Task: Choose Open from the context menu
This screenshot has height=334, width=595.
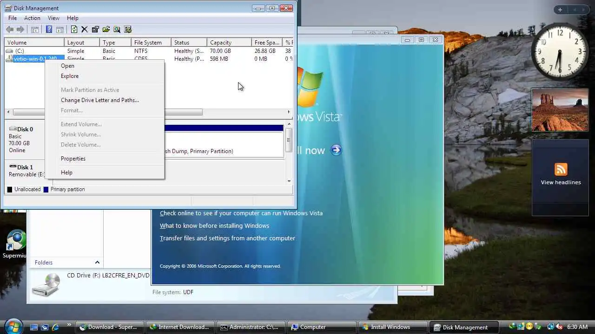Action: pos(105,66)
